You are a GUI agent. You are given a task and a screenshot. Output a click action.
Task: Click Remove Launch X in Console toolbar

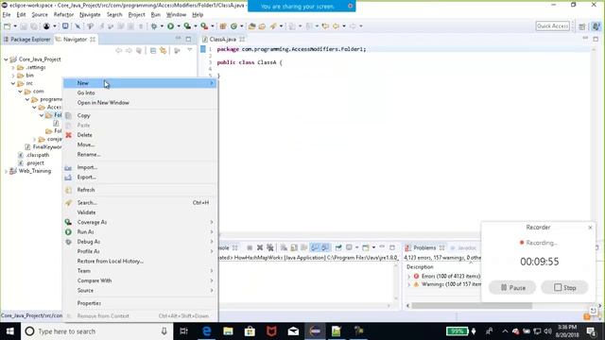coord(260,247)
